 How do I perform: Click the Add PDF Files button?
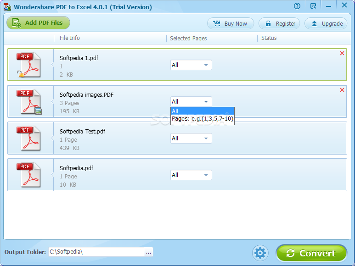tap(38, 23)
